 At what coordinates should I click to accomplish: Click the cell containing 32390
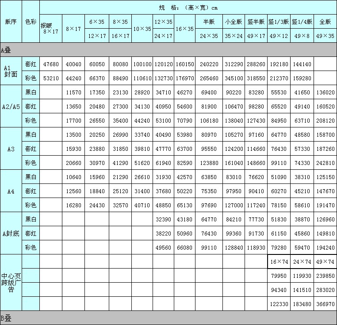point(163,219)
